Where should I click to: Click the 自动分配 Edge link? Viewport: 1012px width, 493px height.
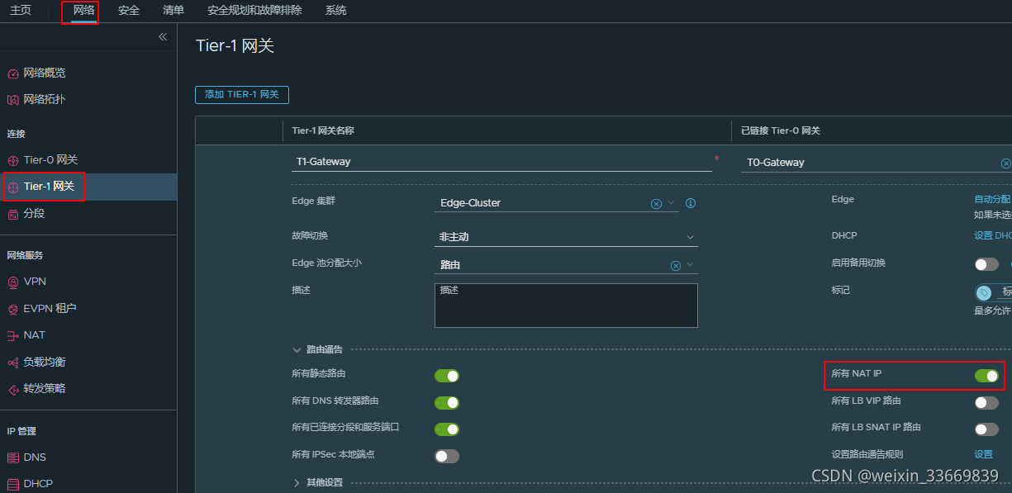(x=992, y=199)
